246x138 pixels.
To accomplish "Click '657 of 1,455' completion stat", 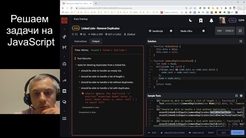I will pyautogui.click(x=113, y=34).
